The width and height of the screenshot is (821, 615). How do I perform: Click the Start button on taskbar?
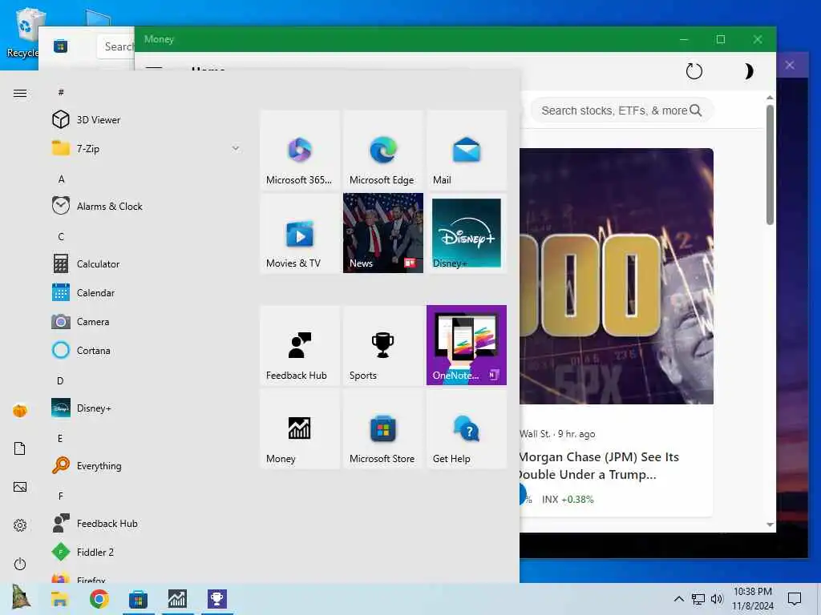point(21,597)
